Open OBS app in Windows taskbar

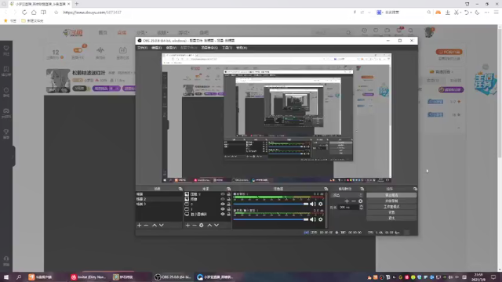(x=173, y=277)
